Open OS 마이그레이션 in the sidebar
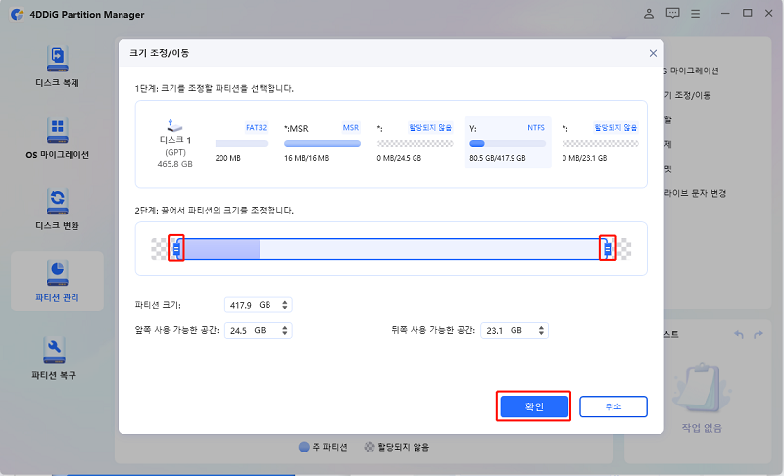This screenshot has height=476, width=784. (57, 138)
